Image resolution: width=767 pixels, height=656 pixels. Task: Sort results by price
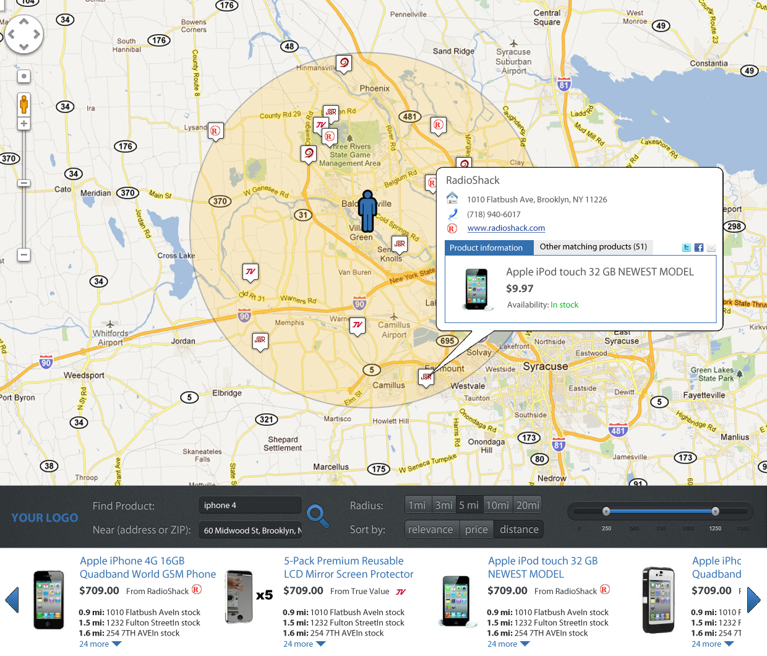point(476,529)
